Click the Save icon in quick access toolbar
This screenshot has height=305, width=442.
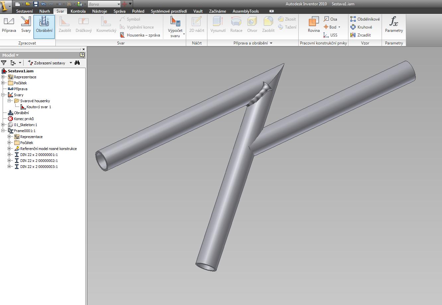(36, 4)
